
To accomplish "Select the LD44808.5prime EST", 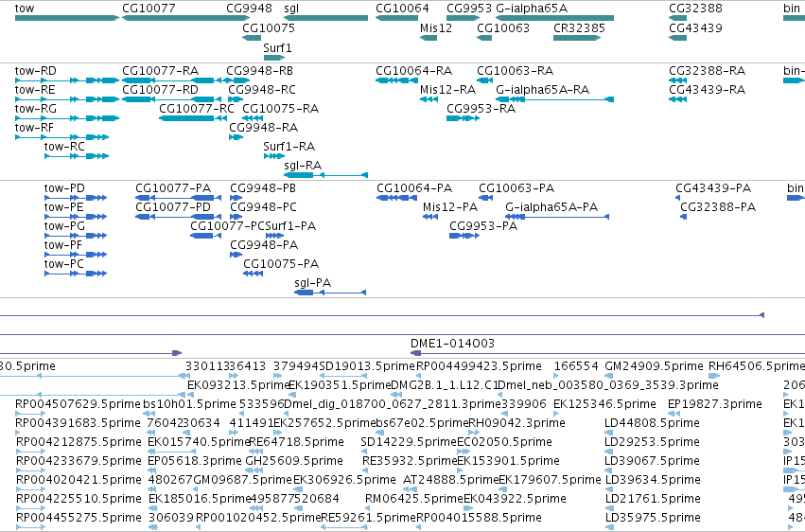I will tap(609, 433).
